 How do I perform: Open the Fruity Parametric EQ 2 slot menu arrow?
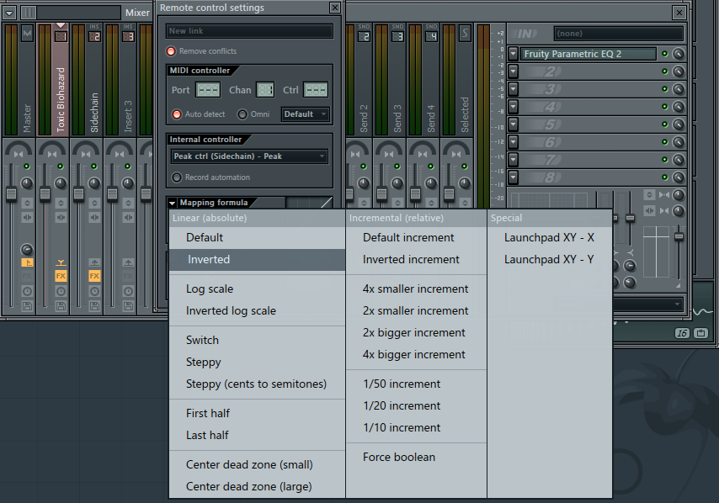[x=513, y=54]
